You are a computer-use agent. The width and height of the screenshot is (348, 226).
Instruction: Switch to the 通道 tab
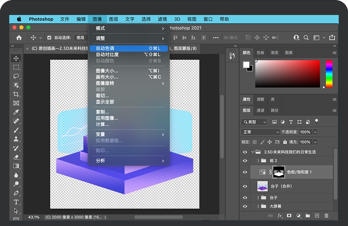click(x=261, y=111)
